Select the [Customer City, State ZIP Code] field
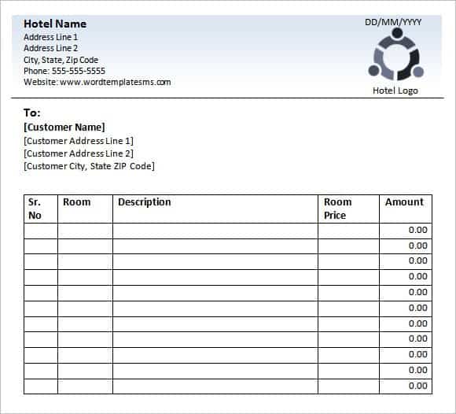Viewport: 456px width, 414px height. [x=89, y=166]
